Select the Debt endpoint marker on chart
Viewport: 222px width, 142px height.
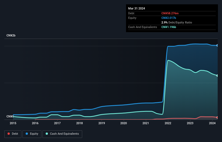coord(217,117)
